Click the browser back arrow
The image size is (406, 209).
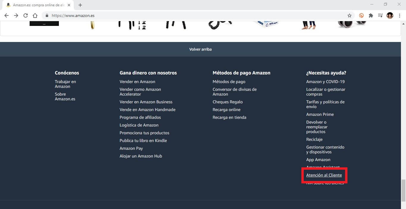(x=7, y=15)
